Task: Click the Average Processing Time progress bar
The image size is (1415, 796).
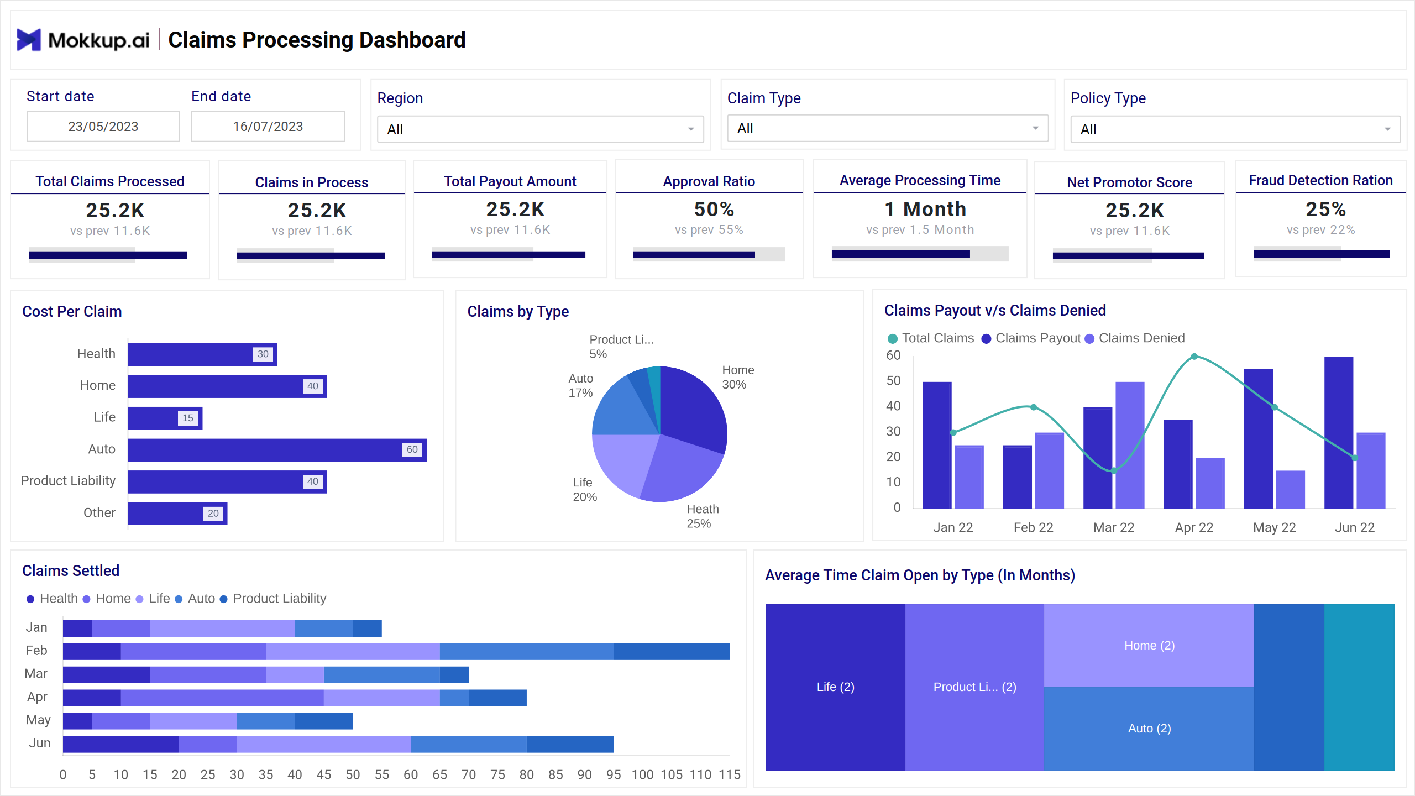Action: tap(920, 254)
